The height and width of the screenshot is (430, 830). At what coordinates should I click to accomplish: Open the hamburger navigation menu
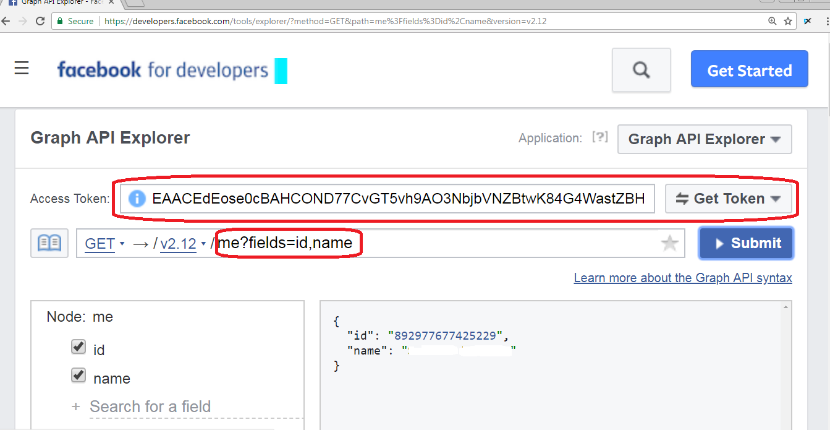click(22, 68)
